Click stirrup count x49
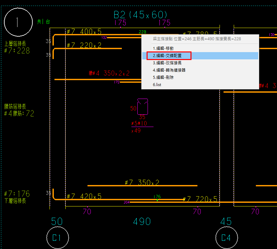The image size is (277, 249). 136,131
